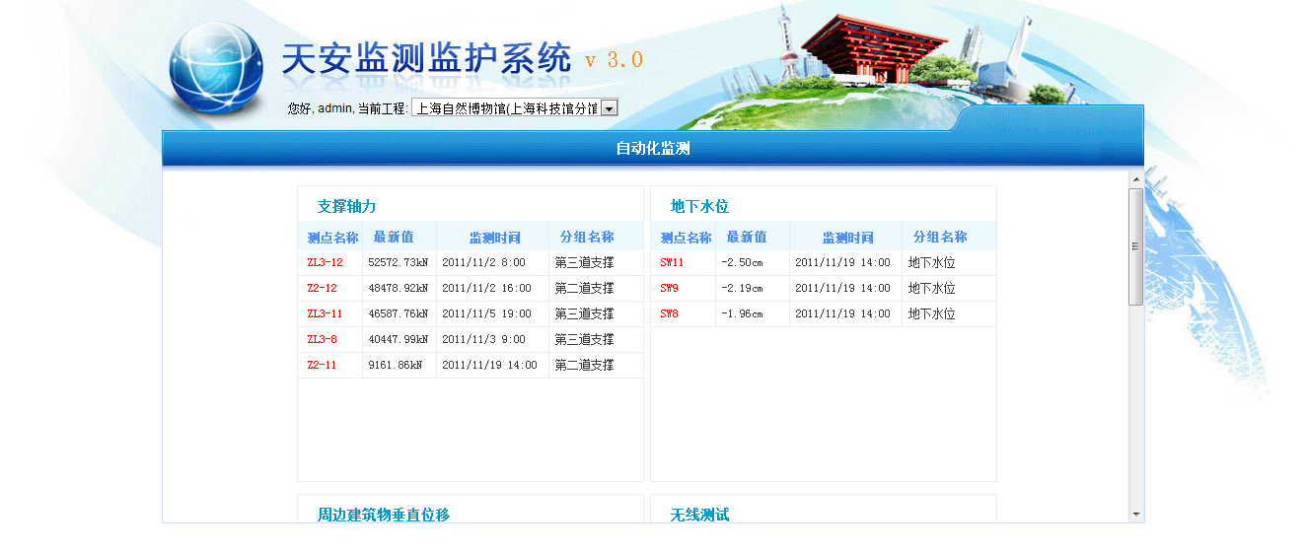Select timestamp 2011/11/5 19:00
The image size is (1306, 553).
click(x=486, y=314)
